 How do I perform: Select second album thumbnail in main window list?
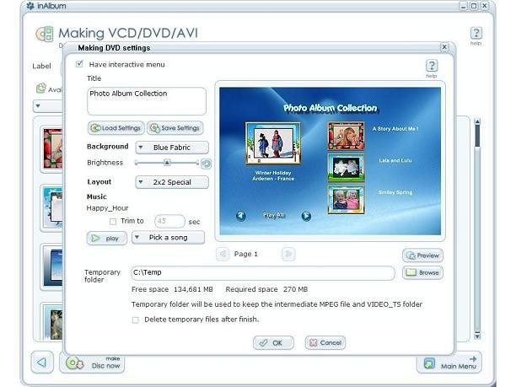(52, 208)
